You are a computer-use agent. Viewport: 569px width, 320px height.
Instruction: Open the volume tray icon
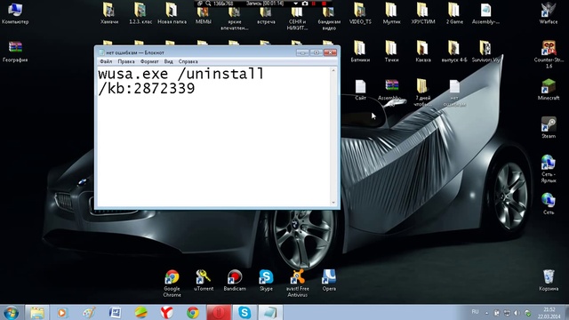[517, 312]
